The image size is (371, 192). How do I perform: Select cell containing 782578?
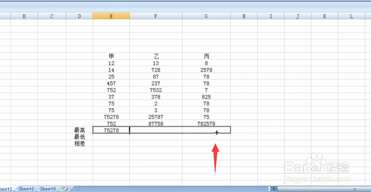point(206,123)
